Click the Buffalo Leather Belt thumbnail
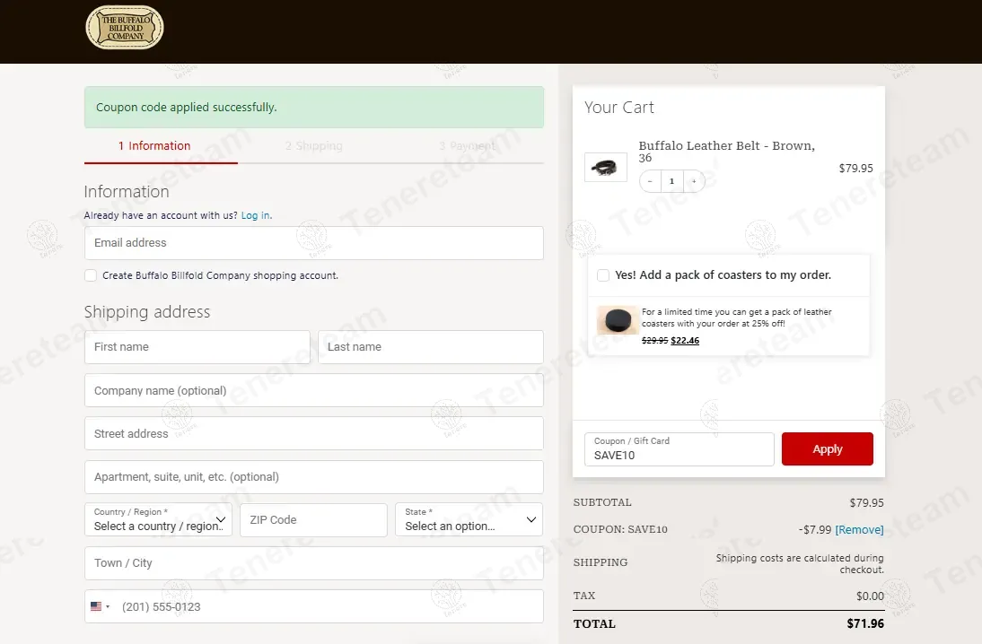Viewport: 982px width, 644px height. pyautogui.click(x=606, y=167)
